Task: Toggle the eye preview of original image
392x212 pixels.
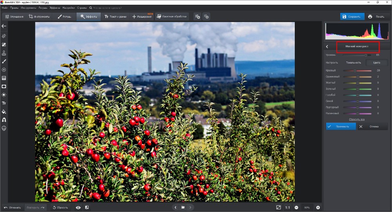Action: pos(78,207)
